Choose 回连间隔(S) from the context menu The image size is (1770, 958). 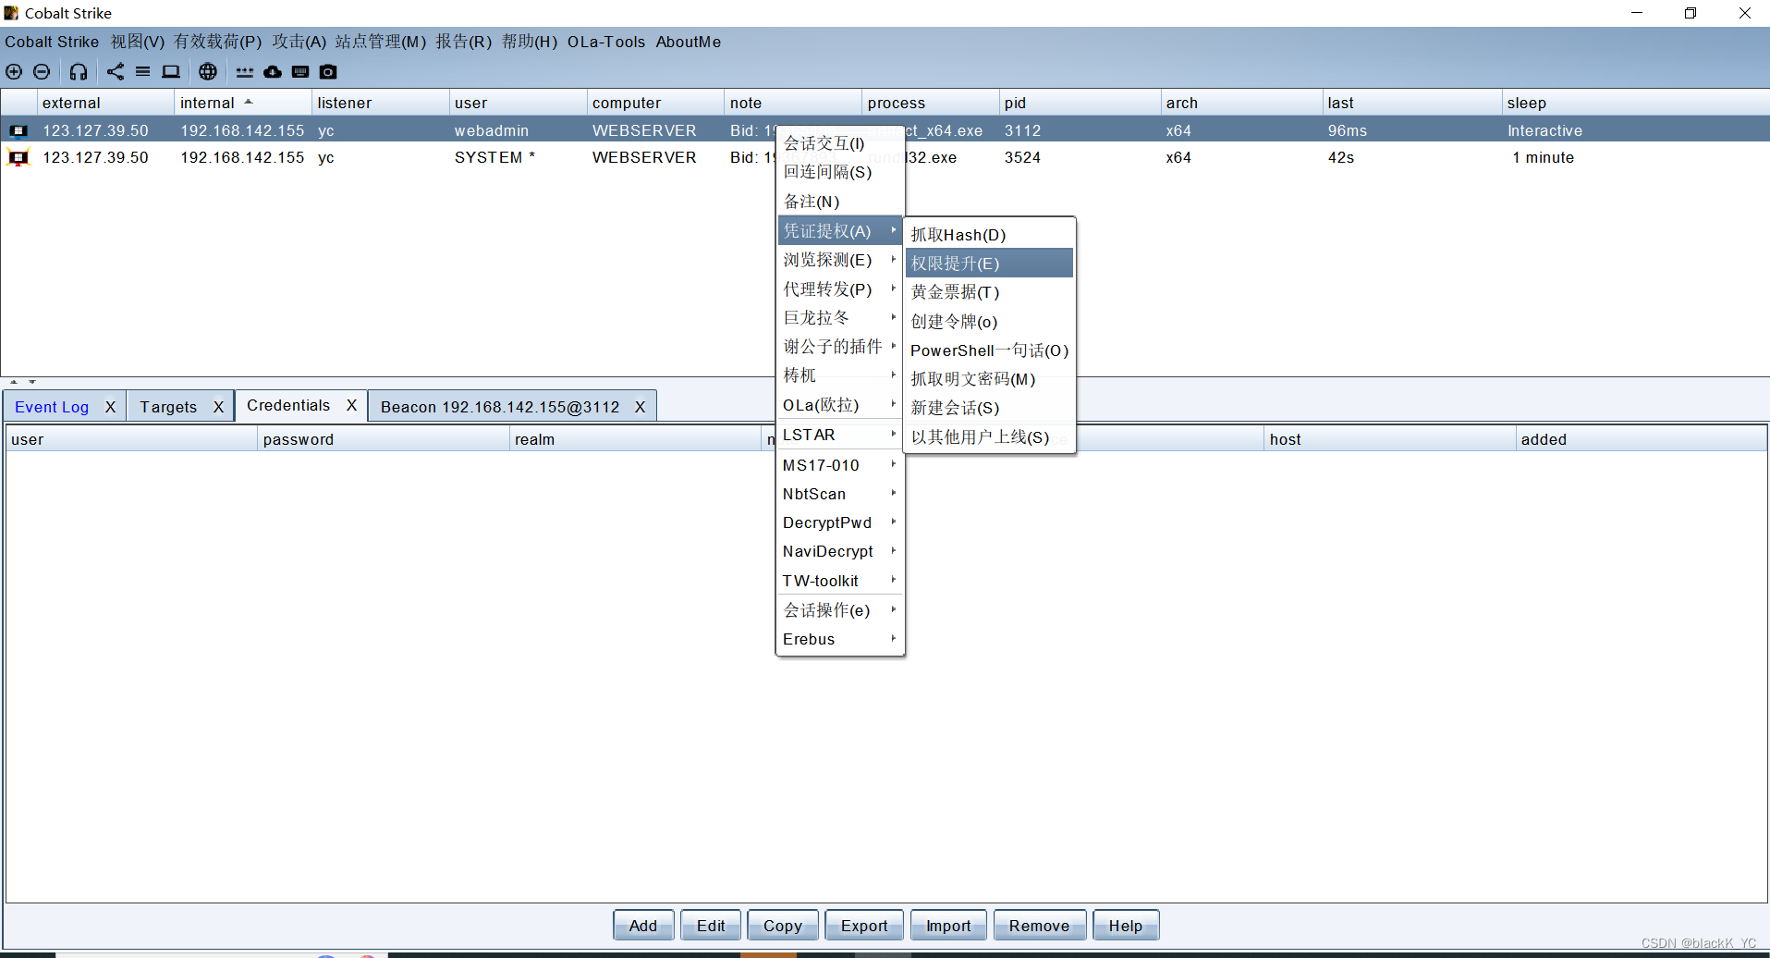coord(840,172)
